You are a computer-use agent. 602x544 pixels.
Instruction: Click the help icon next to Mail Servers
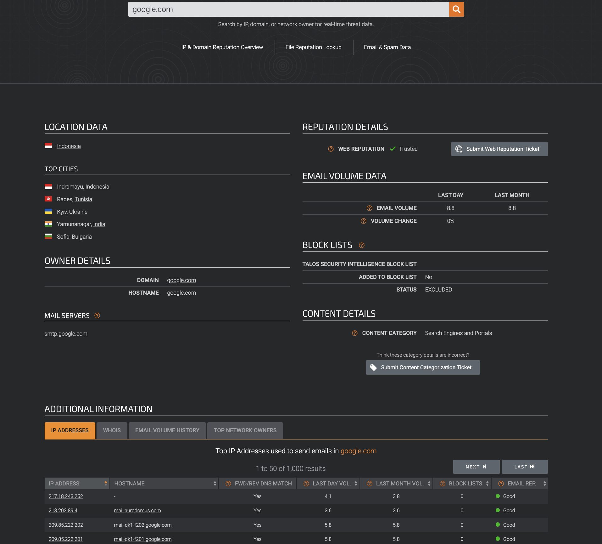tap(97, 315)
